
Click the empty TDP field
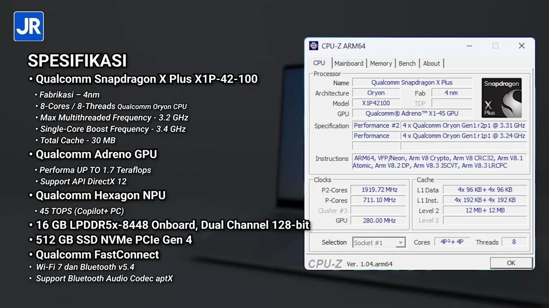point(451,103)
